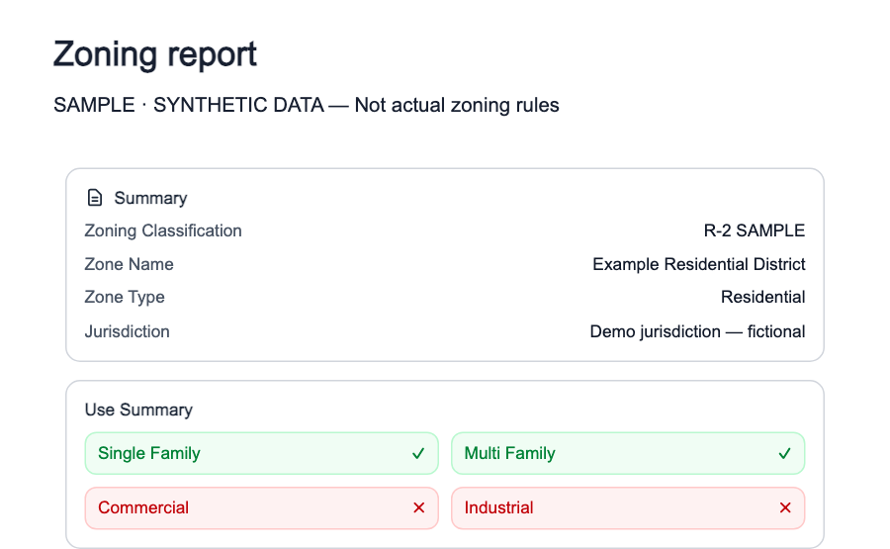890x549 pixels.
Task: Click the R-2 SAMPLE value
Action: [x=755, y=230]
